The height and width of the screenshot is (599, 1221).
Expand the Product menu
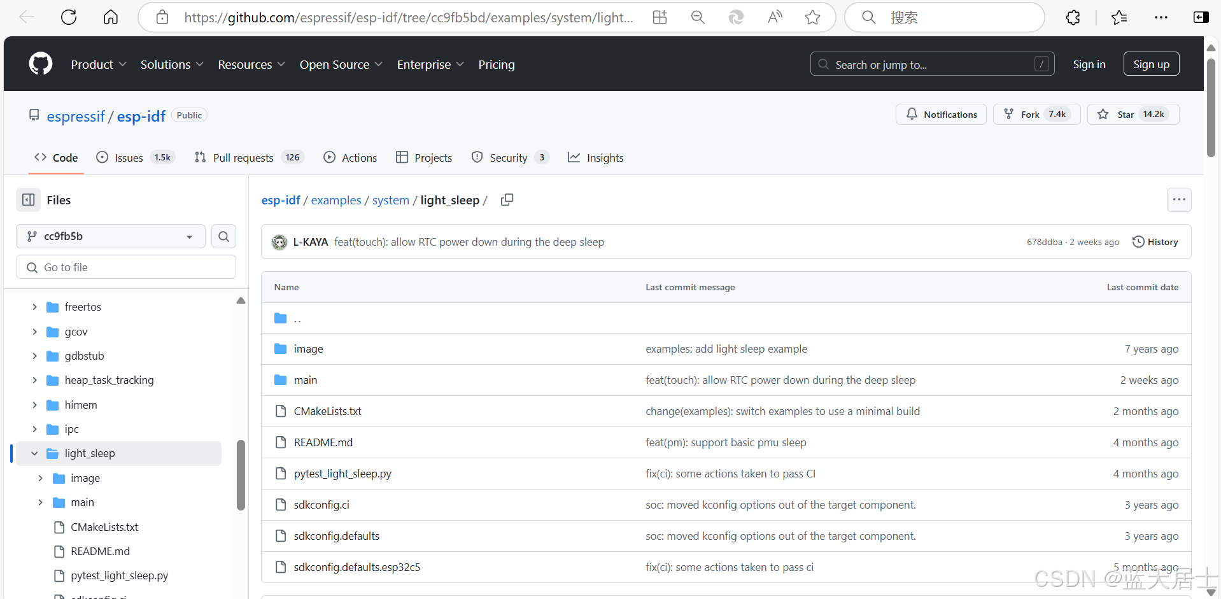pyautogui.click(x=99, y=64)
